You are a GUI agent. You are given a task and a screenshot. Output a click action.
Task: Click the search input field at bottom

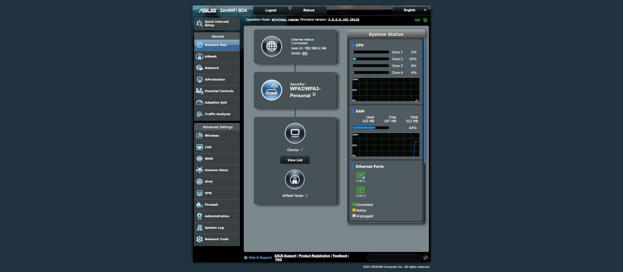click(x=394, y=258)
